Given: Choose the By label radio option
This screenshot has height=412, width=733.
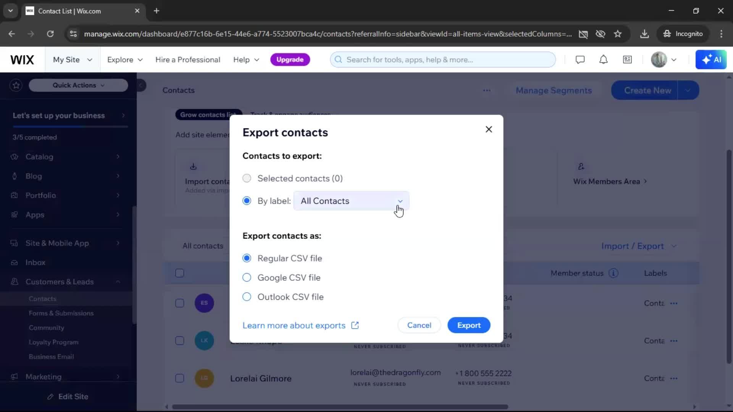Looking at the screenshot, I should click(x=247, y=201).
